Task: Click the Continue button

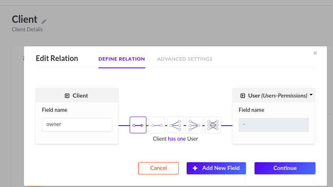Action: click(x=285, y=168)
